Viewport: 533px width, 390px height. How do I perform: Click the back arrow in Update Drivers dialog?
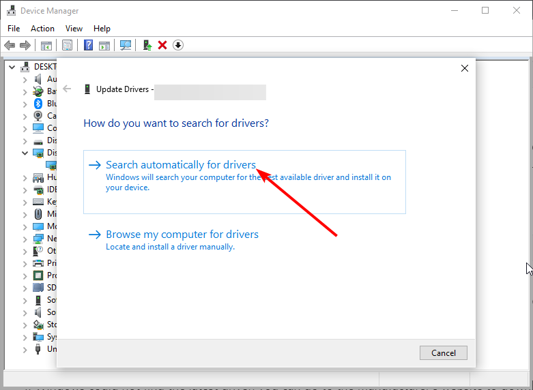coord(67,89)
